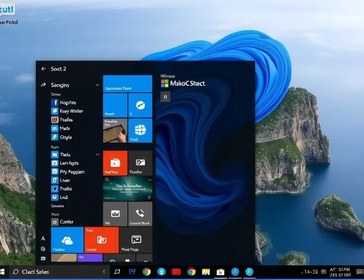Open the wide teal live tile
Image resolution: width=364 pixels, height=280 pixels.
[x=127, y=189]
